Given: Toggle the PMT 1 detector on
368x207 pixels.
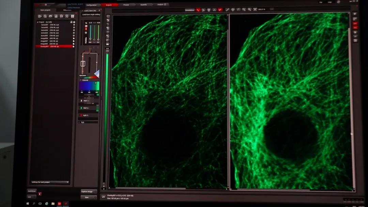Looking at the screenshot, I should pos(81,101).
